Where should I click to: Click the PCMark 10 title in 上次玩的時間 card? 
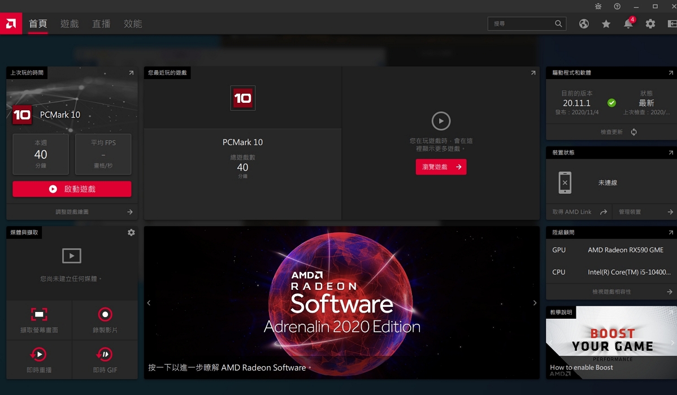[x=60, y=115]
